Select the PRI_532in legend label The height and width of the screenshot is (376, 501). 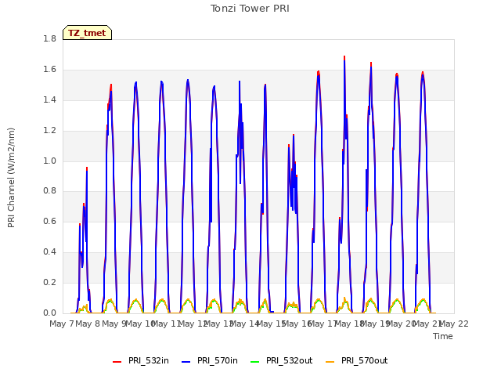149,360
